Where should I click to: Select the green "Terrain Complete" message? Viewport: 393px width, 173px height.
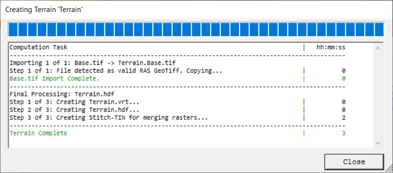tap(39, 133)
